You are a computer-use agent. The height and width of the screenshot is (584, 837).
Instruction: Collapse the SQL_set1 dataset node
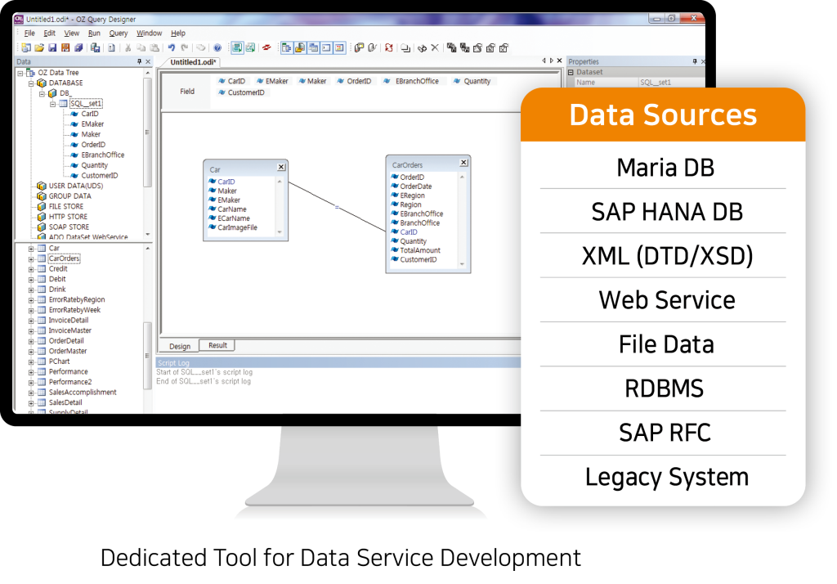pos(52,104)
